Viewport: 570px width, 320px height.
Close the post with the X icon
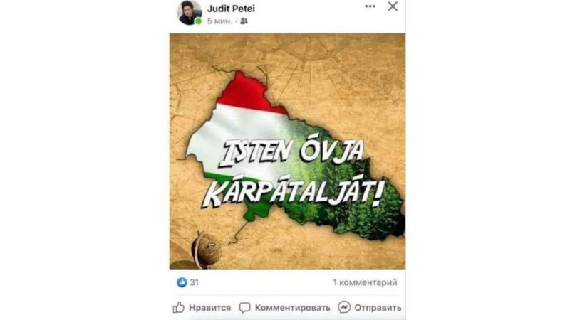393,6
